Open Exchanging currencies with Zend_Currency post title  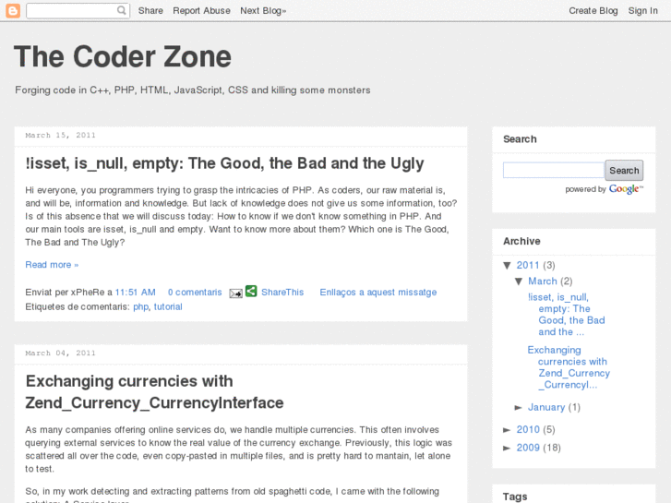coord(154,392)
